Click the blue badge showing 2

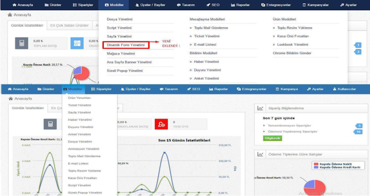tap(358, 52)
